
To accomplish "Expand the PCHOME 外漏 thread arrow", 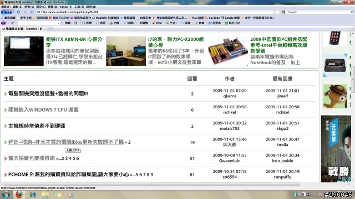I will tap(6, 175).
